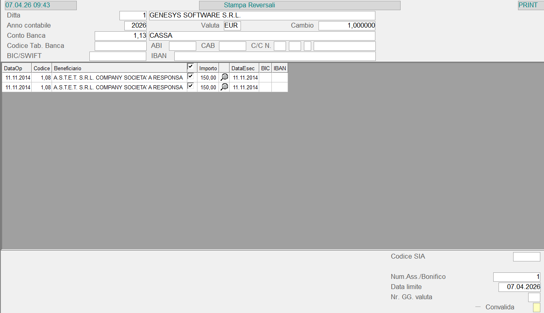Click the BIC/SWIFT input field

117,56
